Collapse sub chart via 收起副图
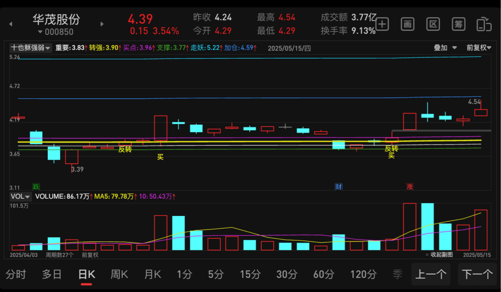This screenshot has height=292, width=501. click(x=439, y=255)
